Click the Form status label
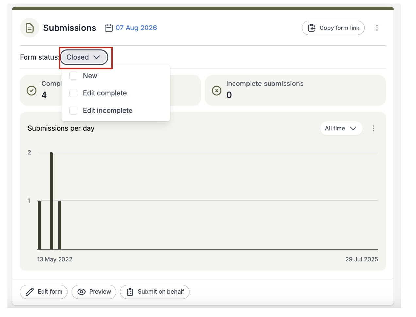Viewport: 416px width, 317px height. click(x=40, y=57)
